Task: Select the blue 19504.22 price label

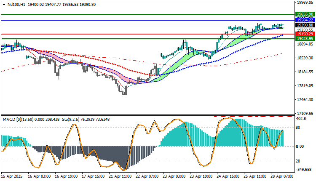Action: click(x=305, y=20)
